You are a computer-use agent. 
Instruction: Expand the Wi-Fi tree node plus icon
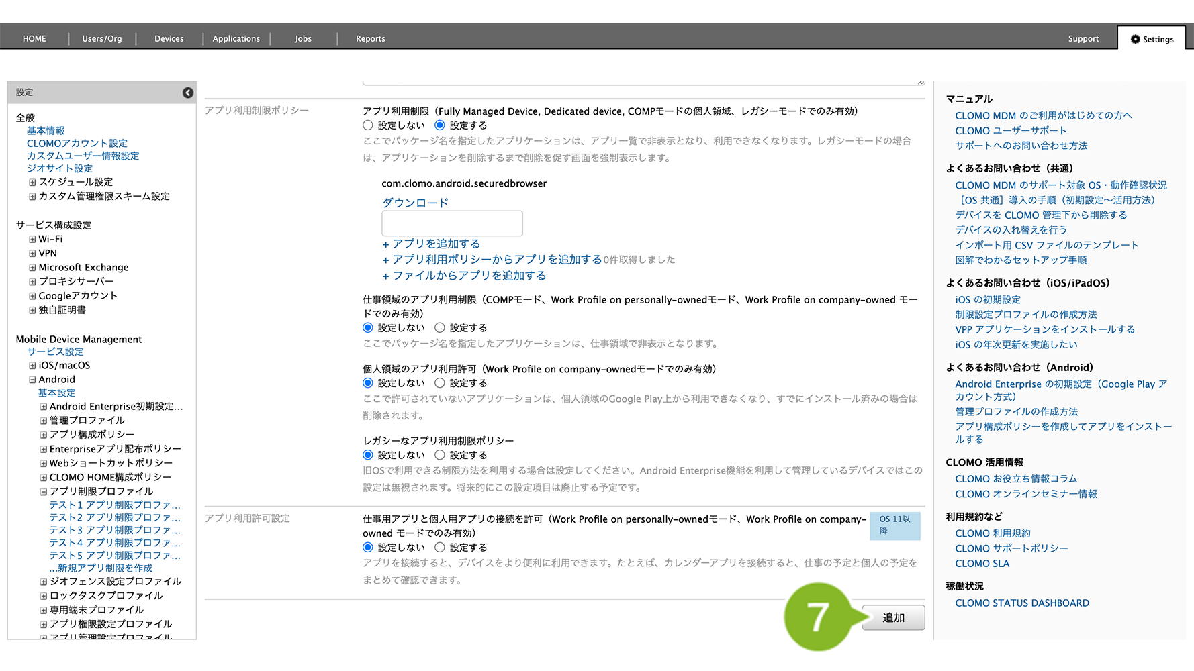coord(32,239)
